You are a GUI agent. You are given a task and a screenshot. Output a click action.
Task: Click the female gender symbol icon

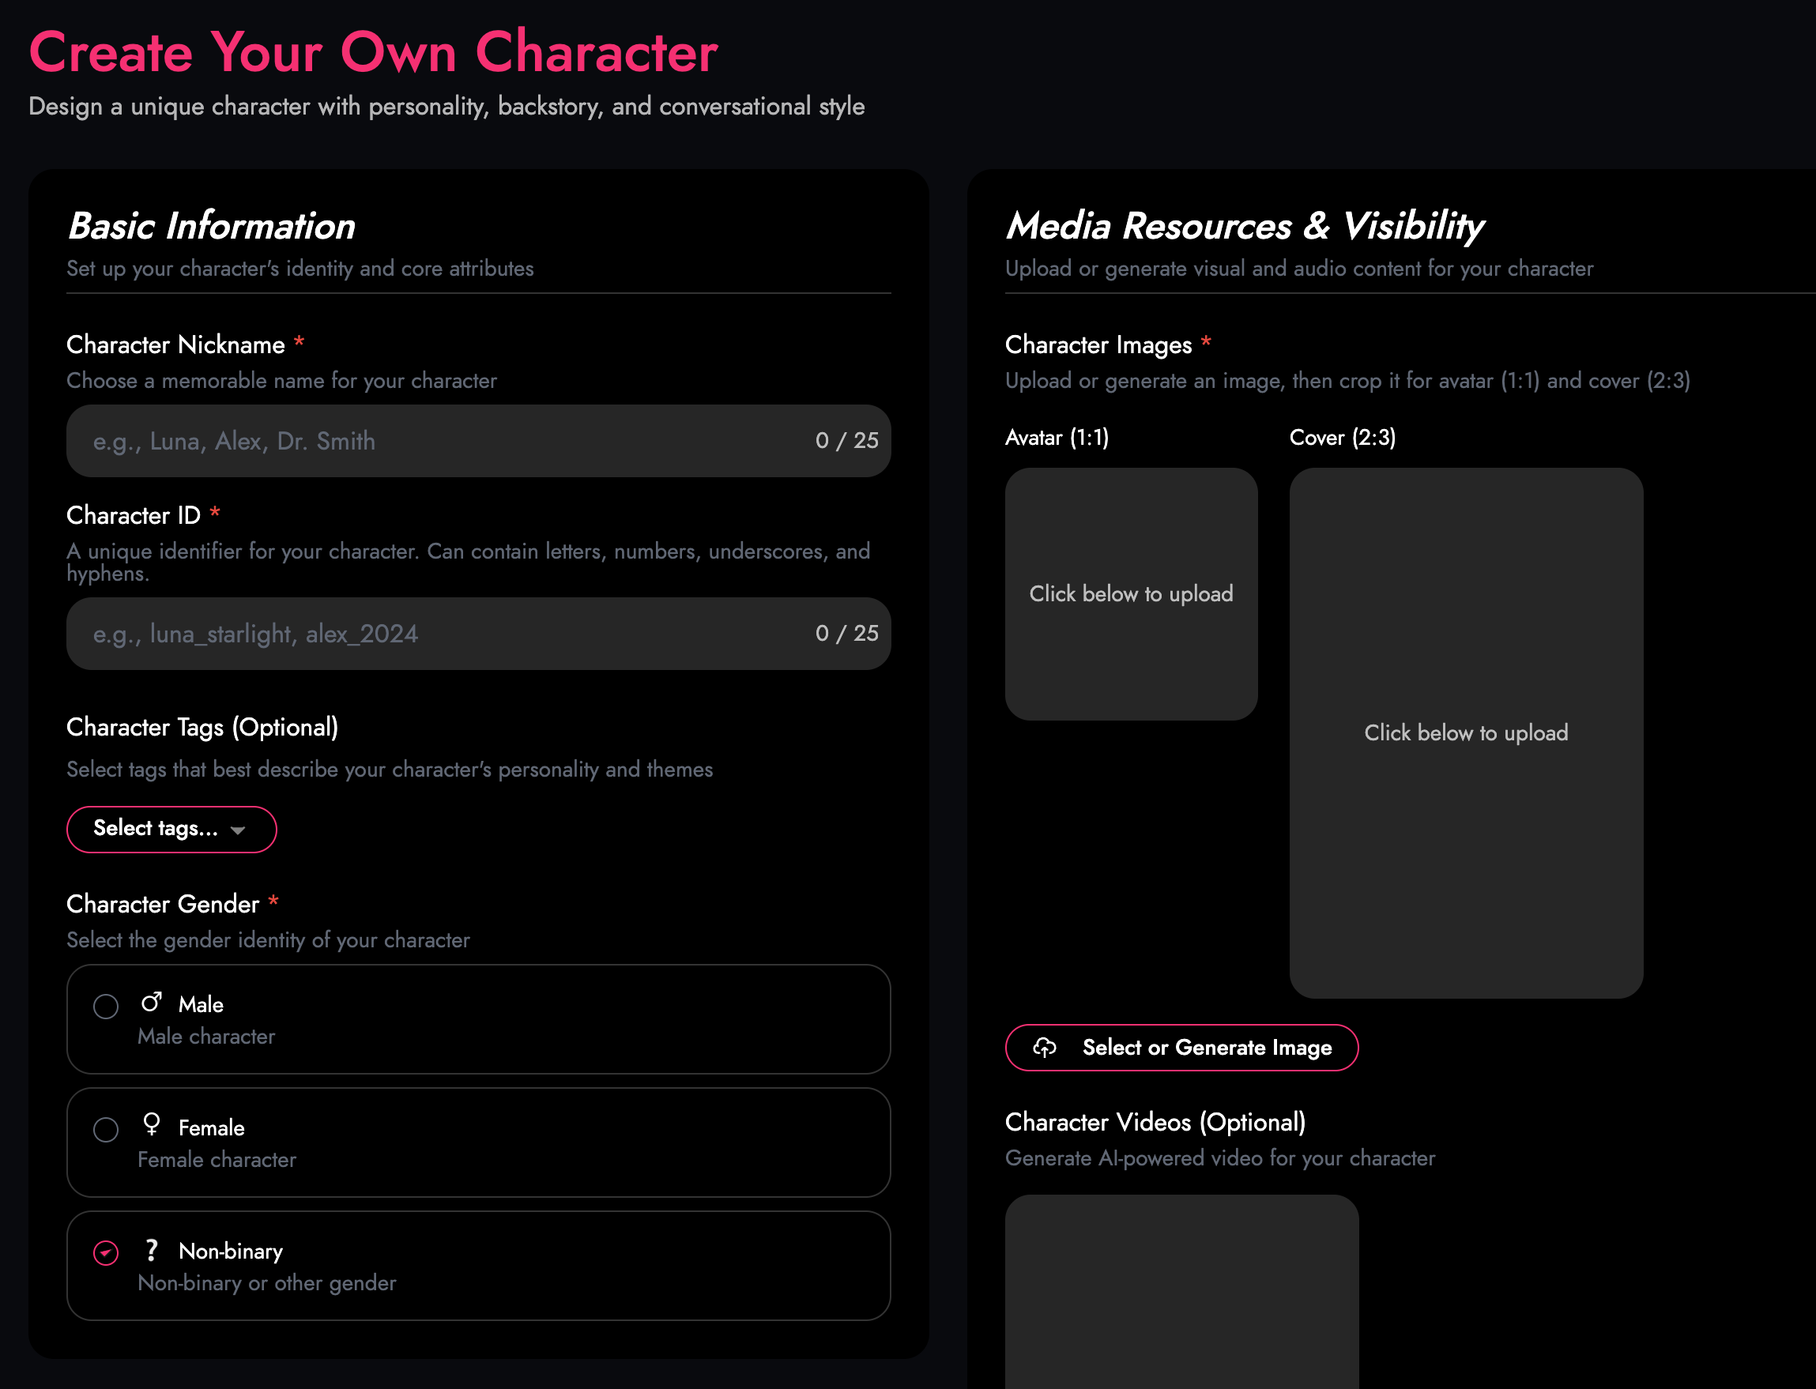152,1124
